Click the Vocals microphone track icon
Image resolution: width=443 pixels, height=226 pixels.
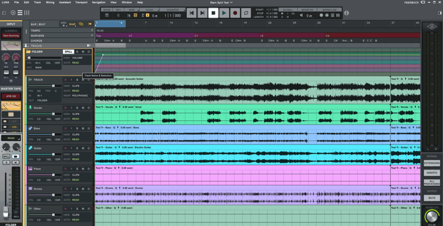(30, 108)
